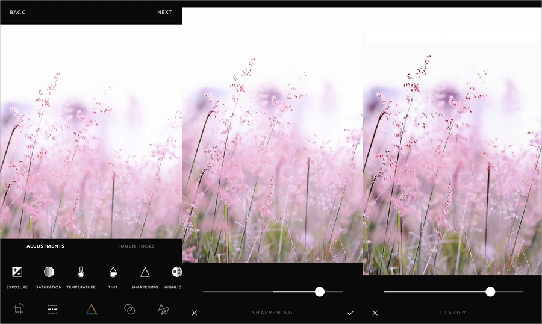Select the color prism filters icon
This screenshot has height=324, width=542.
coord(92,309)
